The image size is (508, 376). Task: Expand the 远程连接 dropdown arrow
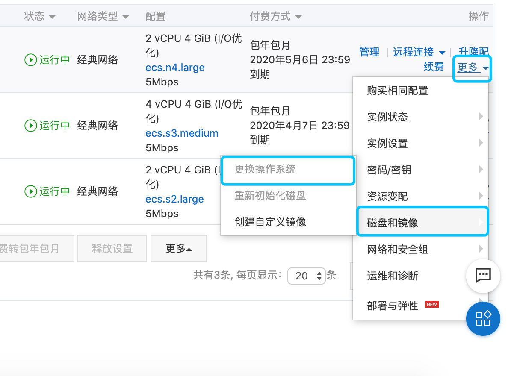coord(442,53)
